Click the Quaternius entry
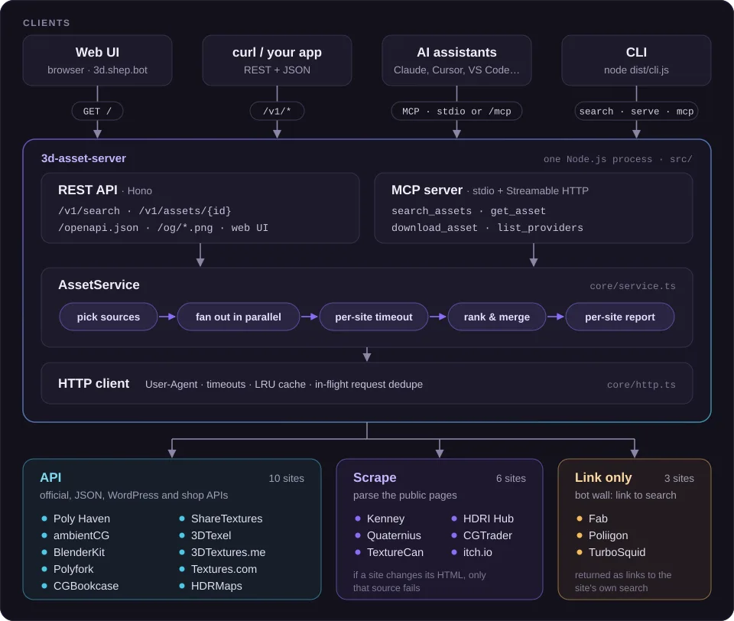This screenshot has height=621, width=734. point(394,535)
